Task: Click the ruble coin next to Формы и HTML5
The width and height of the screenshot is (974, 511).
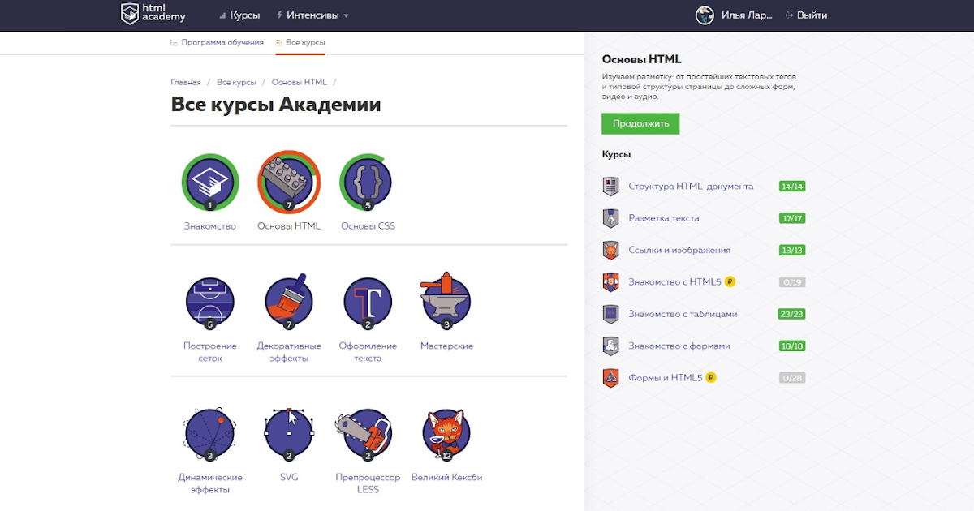Action: pyautogui.click(x=710, y=377)
